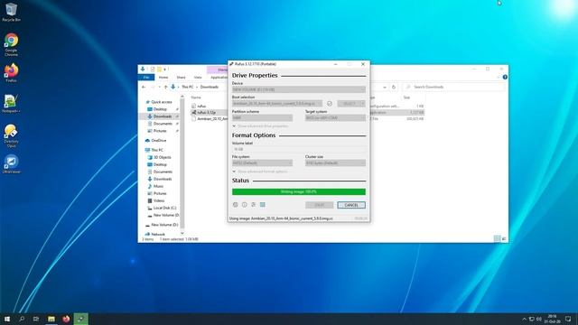Open the Device dropdown in Rufus
Screen dimensions: 578x325
coord(299,89)
